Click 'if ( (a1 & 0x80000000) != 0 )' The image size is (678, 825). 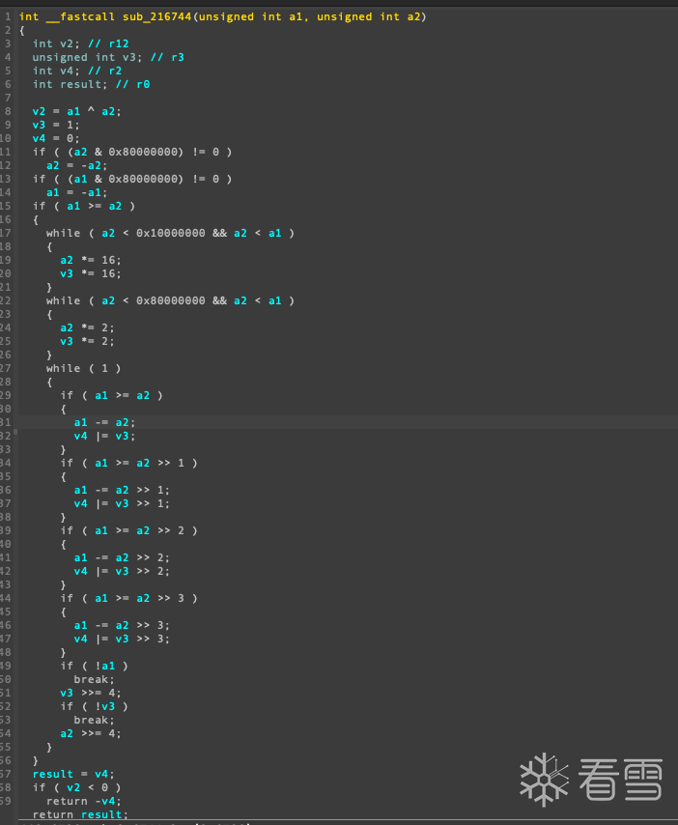[132, 179]
